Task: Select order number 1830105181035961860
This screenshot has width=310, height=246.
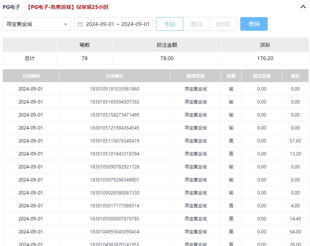Action: pos(114,89)
